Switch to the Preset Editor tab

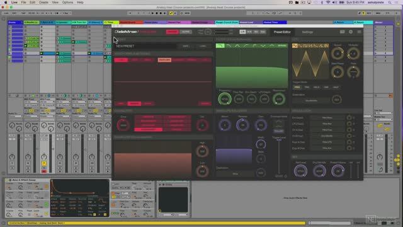282,32
